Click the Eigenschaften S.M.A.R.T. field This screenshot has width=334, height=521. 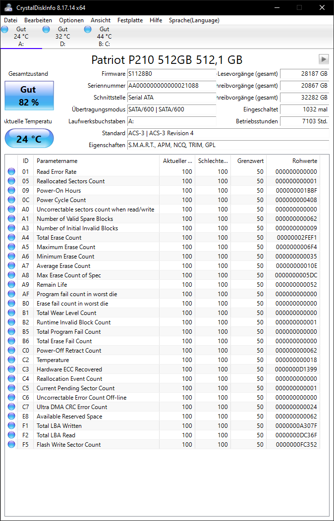pyautogui.click(x=228, y=145)
